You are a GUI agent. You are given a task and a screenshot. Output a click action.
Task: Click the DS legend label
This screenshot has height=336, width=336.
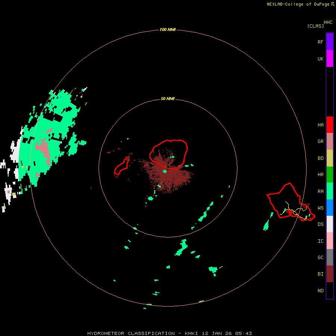321,224
